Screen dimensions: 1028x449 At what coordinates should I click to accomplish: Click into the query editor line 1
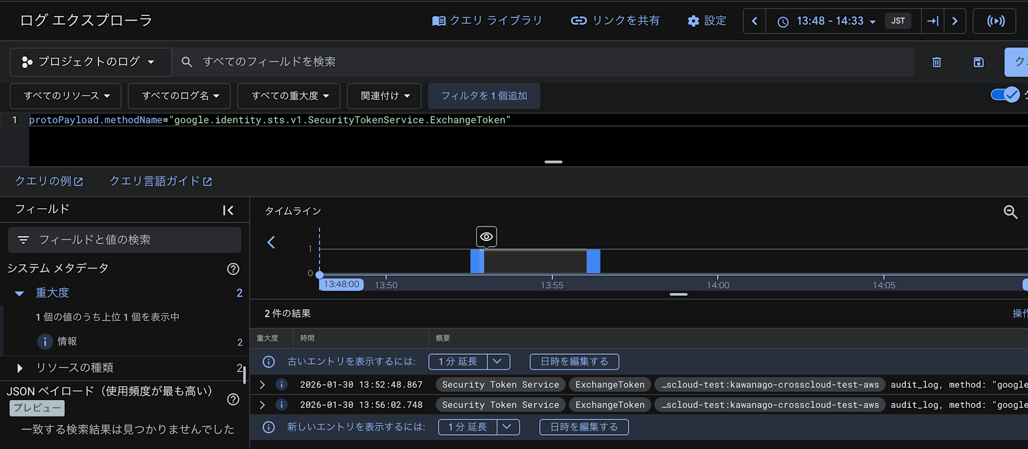pyautogui.click(x=528, y=120)
